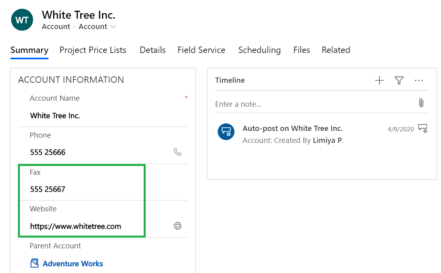Click the Auto-post on White Tree Inc. title
The image size is (441, 273).
tap(293, 129)
